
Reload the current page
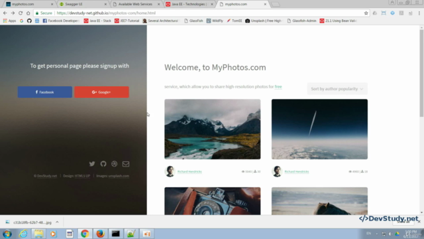(x=21, y=13)
